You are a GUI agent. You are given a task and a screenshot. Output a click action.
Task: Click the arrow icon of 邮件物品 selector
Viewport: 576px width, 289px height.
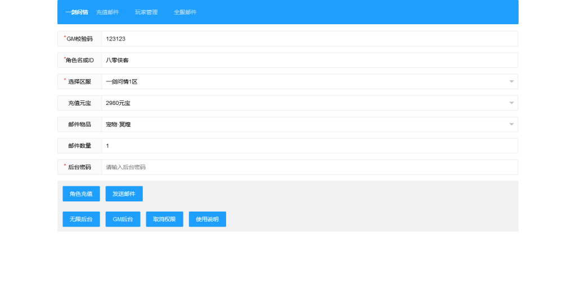511,125
